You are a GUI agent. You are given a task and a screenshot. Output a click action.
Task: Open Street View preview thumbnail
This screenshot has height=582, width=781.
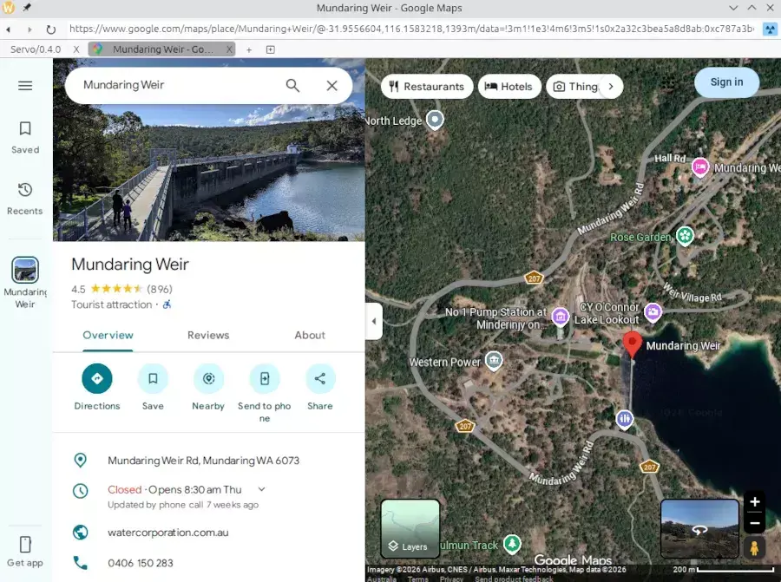coord(699,529)
